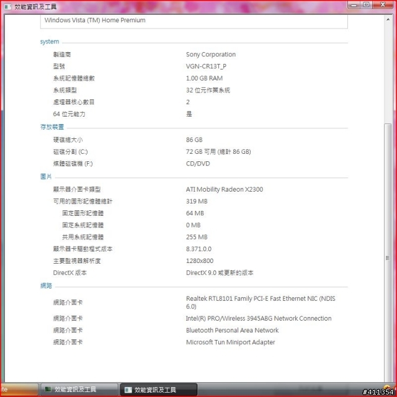This screenshot has width=397, height=397.
Task: Click the 型號 label
Action: [59, 66]
